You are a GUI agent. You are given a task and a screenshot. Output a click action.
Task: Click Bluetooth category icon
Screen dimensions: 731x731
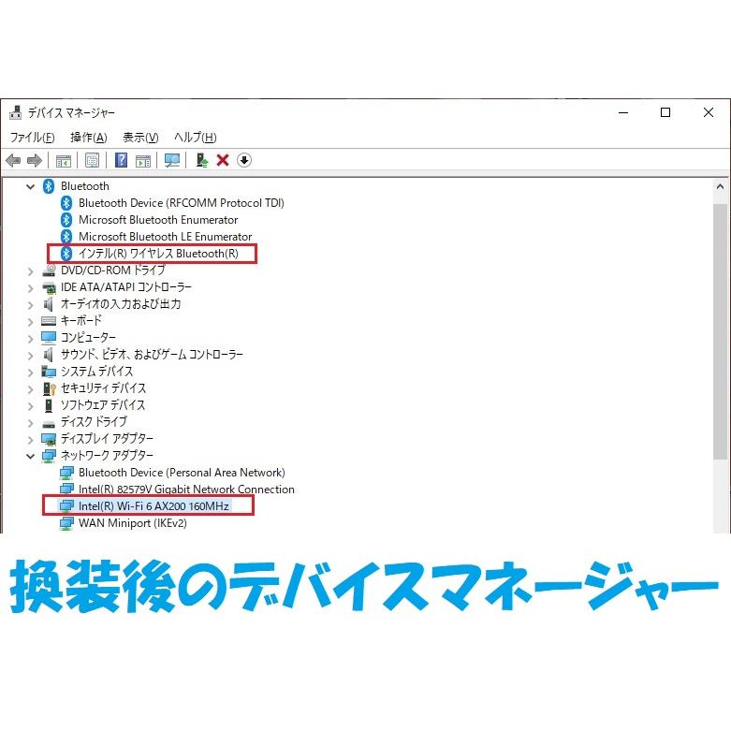(49, 186)
